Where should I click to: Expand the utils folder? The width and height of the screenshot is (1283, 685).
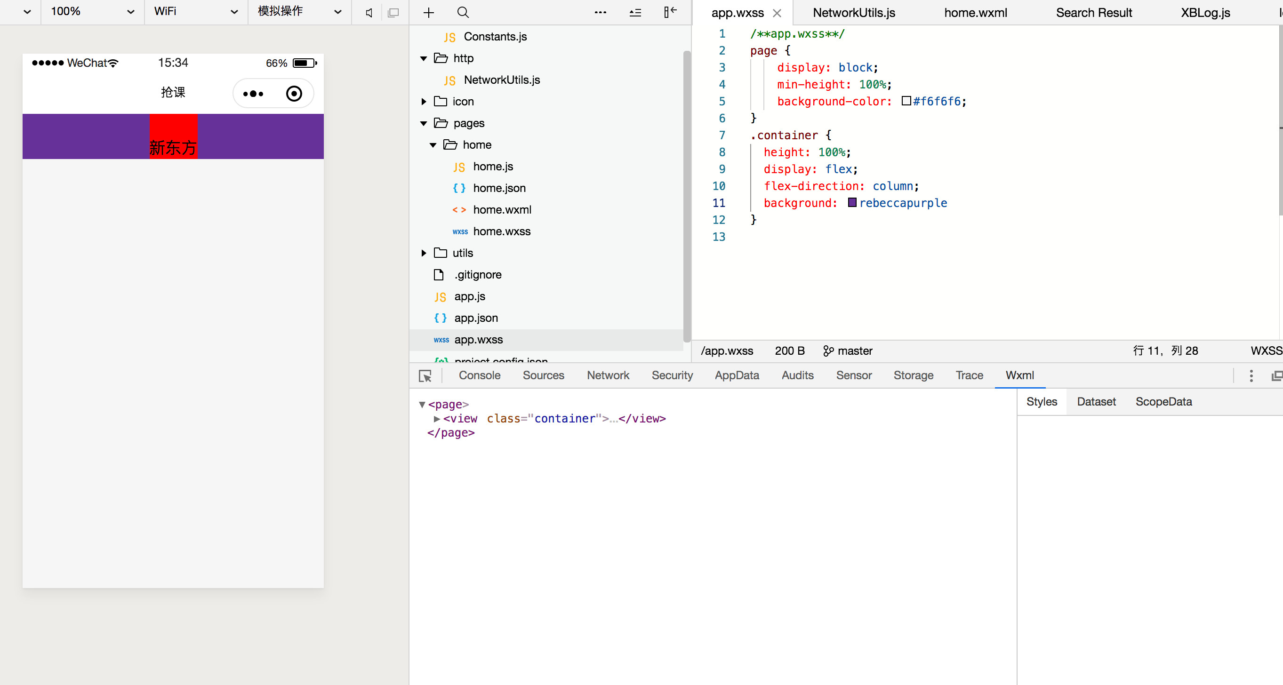click(x=423, y=253)
